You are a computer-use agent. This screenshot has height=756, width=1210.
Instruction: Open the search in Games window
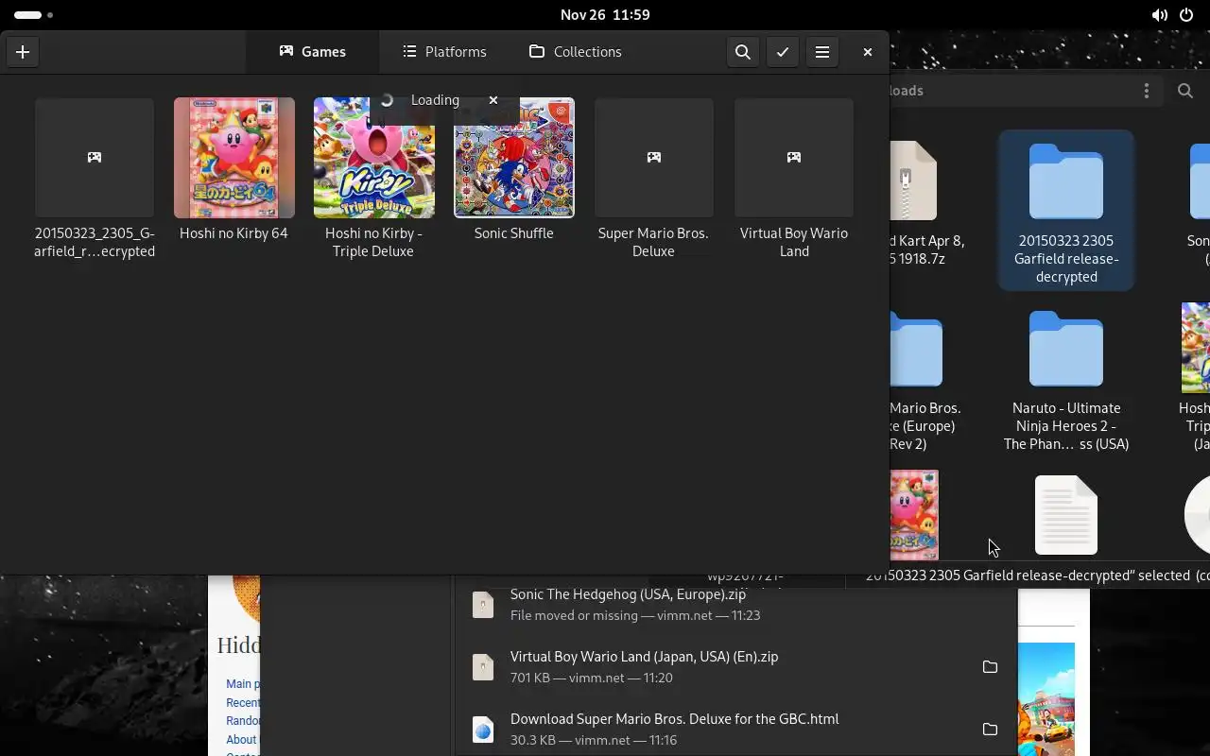[743, 52]
